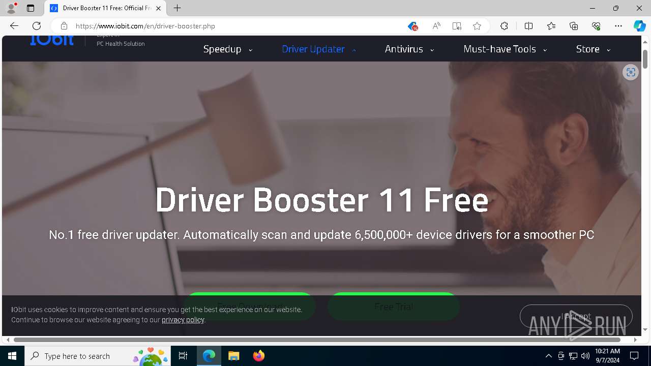The height and width of the screenshot is (366, 651).
Task: Open Settings and more ellipsis menu
Action: pos(618,26)
